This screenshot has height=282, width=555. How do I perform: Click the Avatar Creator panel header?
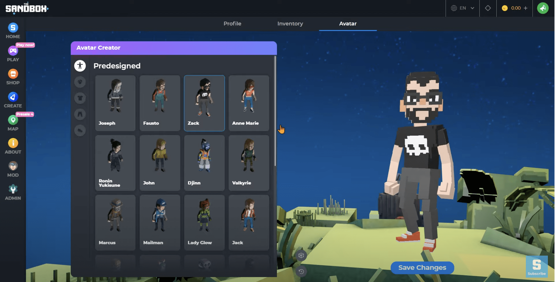(x=174, y=48)
